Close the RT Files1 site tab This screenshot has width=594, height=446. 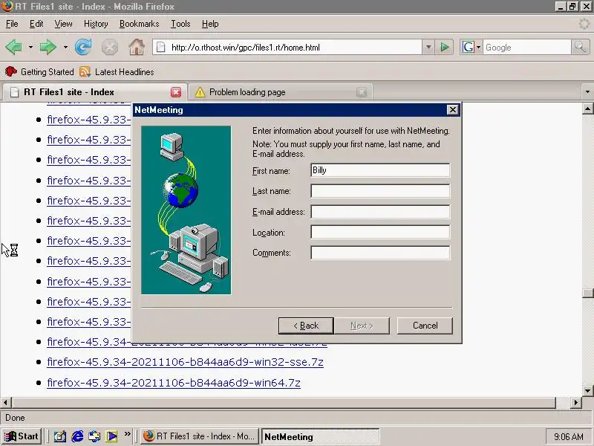click(x=176, y=92)
